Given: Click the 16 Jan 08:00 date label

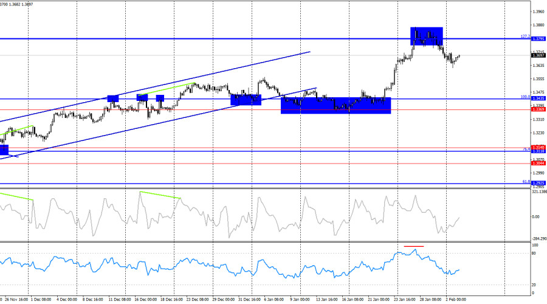Looking at the screenshot, I should pos(353,300).
